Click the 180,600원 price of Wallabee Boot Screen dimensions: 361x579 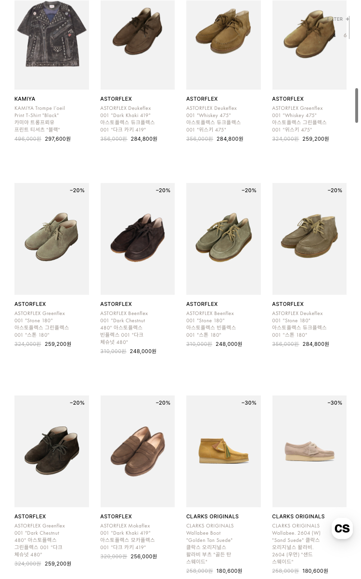tap(230, 571)
